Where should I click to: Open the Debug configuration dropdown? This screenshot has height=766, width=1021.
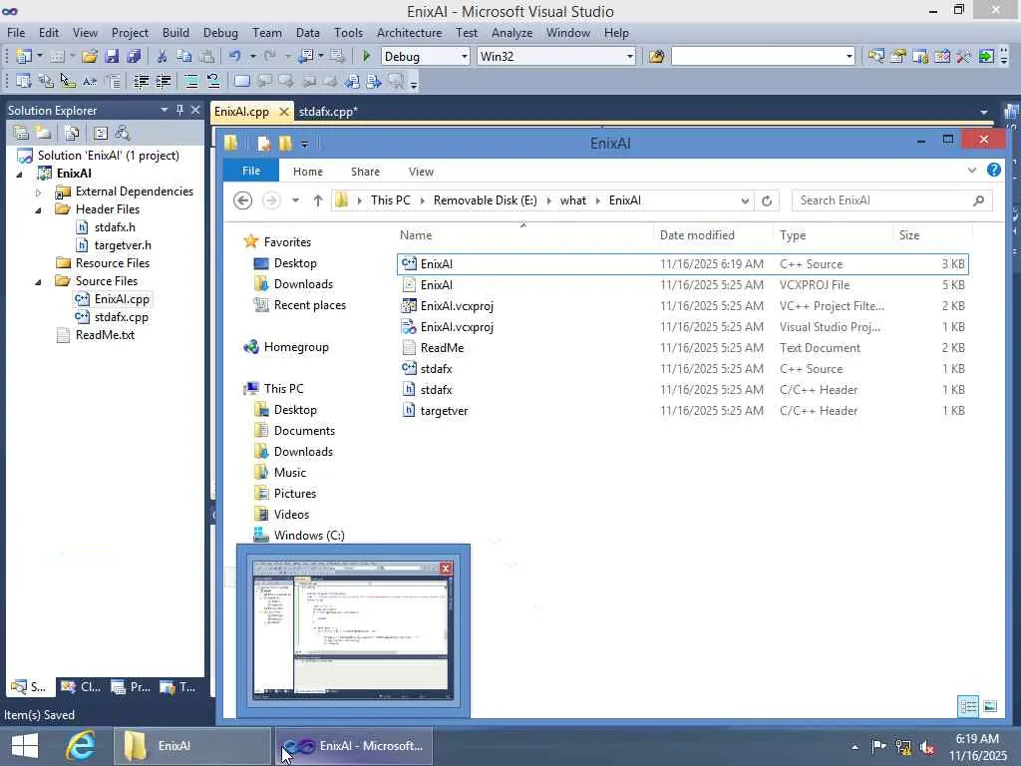(465, 57)
